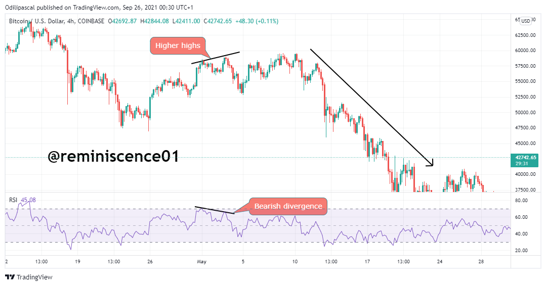Click the May date on time axis
The height and width of the screenshot is (286, 546).
click(201, 262)
